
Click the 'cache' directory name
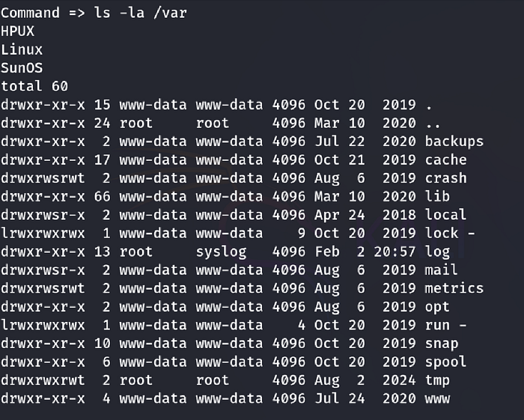pyautogui.click(x=446, y=159)
